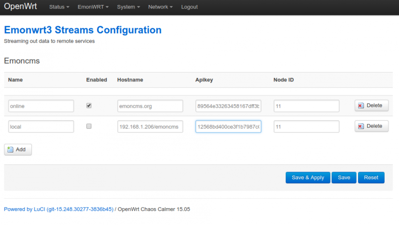Expand the Network navigation menu
399x225 pixels.
coord(160,7)
